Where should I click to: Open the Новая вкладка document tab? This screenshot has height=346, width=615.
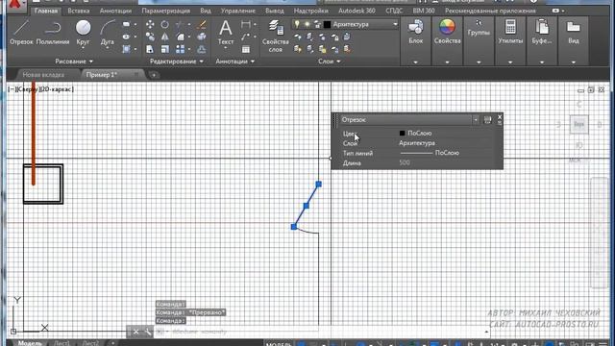[x=43, y=75]
